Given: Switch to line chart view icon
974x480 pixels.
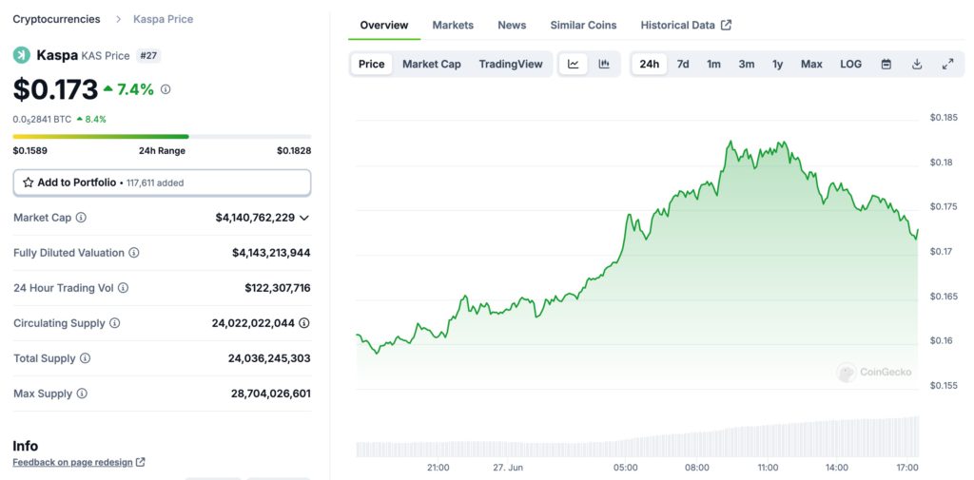Looking at the screenshot, I should point(574,64).
